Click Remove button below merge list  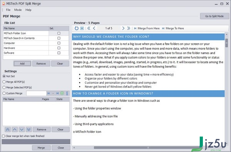point(42,130)
